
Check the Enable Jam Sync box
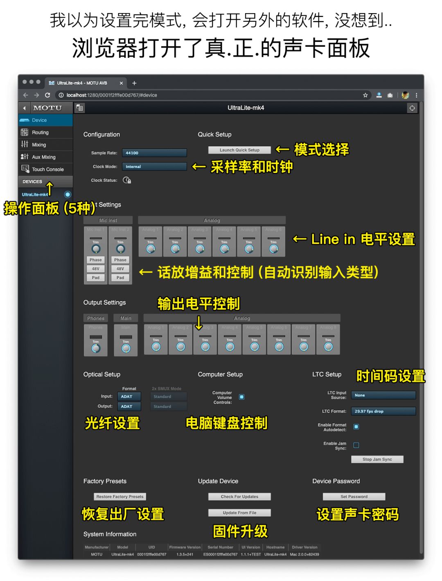pos(356,445)
